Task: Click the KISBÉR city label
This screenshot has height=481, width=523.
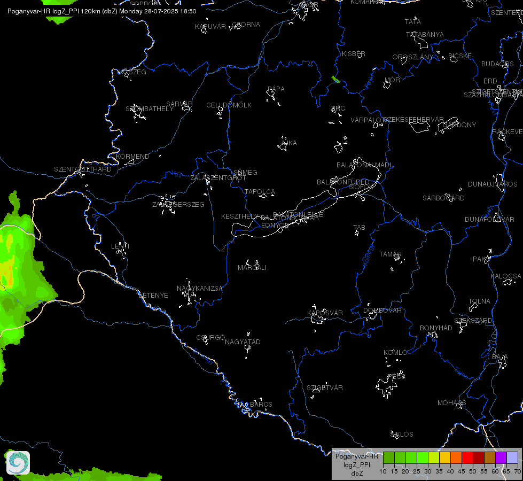Action: (x=354, y=54)
